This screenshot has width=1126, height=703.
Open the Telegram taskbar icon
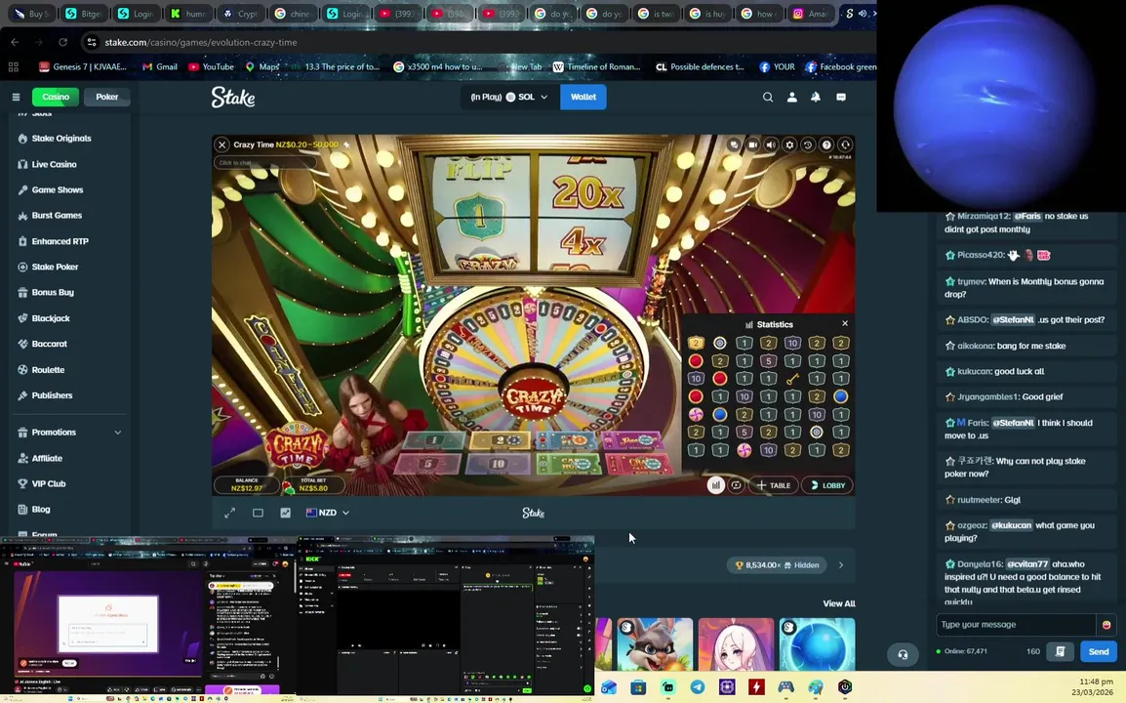tap(698, 687)
